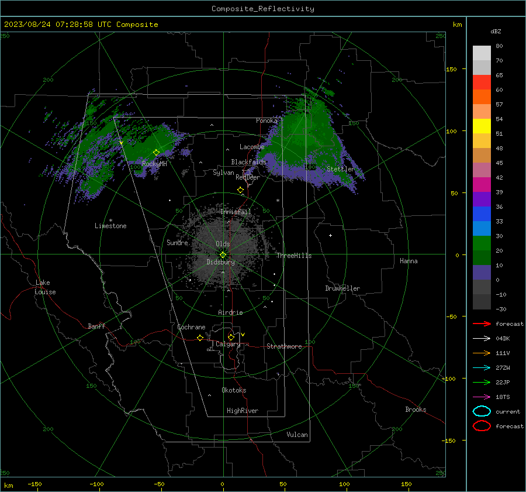This screenshot has width=526, height=492.
Task: Click the dark green 10–20 dBZ swatch
Action: [482, 258]
